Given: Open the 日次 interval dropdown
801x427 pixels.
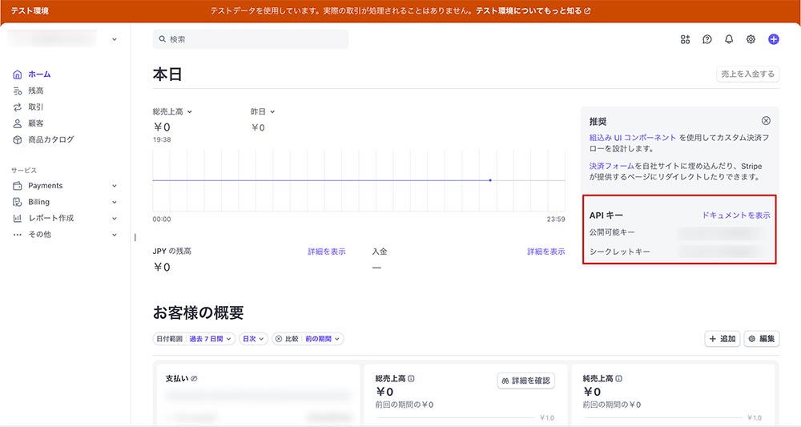Looking at the screenshot, I should 253,339.
